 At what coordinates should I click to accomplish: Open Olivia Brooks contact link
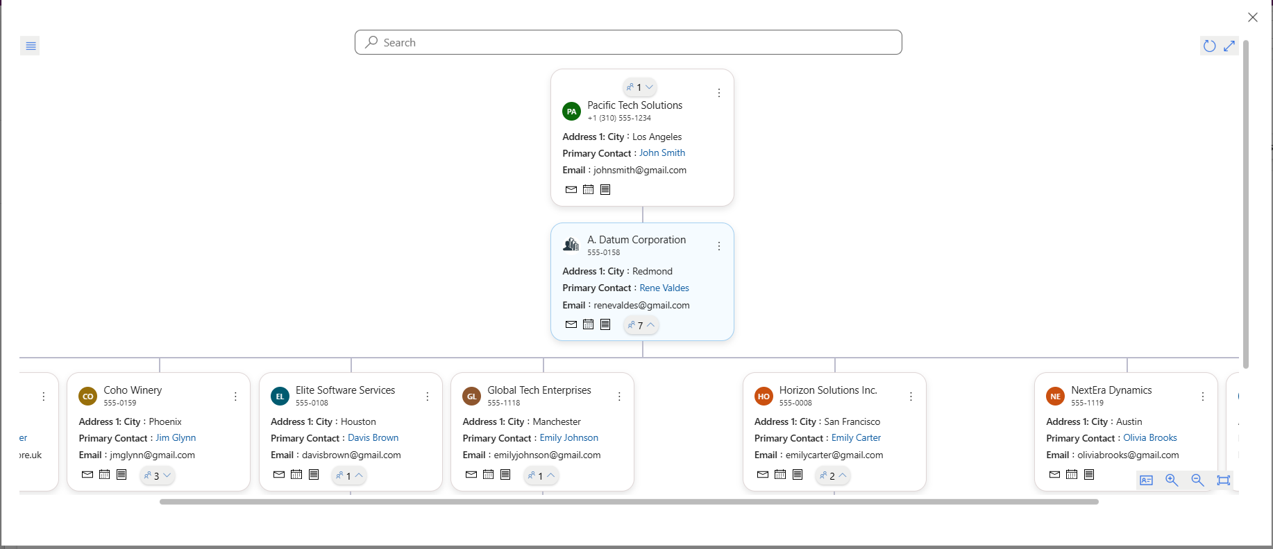[x=1150, y=438]
